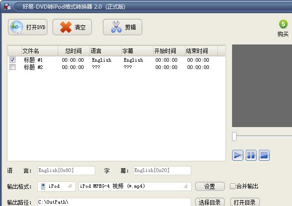Click ??? language cell of 标题 #2
This screenshot has height=206, width=292.
[96, 67]
